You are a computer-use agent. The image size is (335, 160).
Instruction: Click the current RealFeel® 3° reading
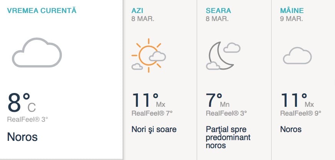tap(28, 119)
